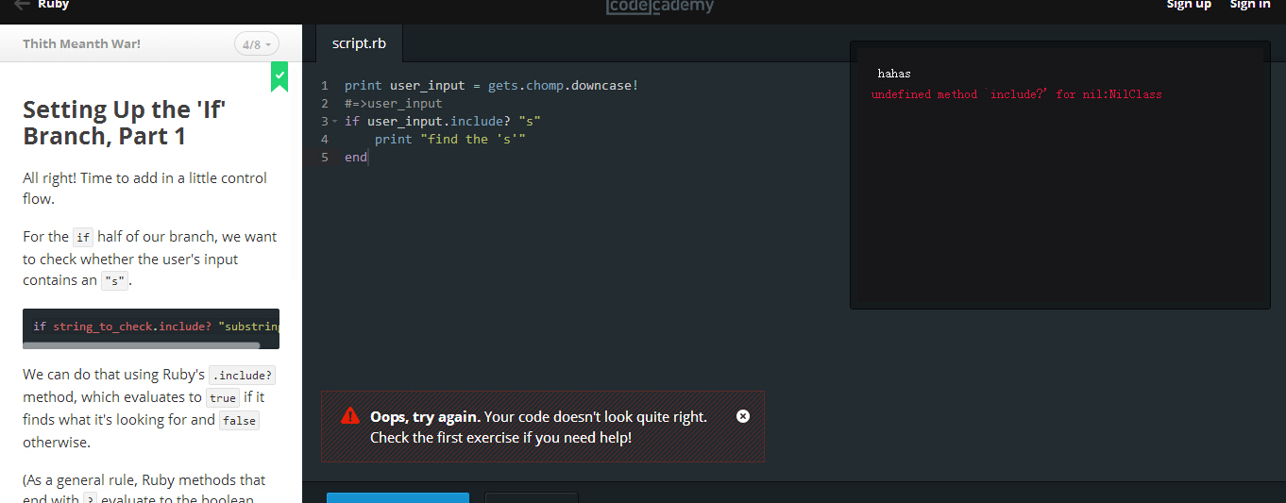The width and height of the screenshot is (1286, 503).
Task: Click the back arrow next to Ruby
Action: pos(21,5)
